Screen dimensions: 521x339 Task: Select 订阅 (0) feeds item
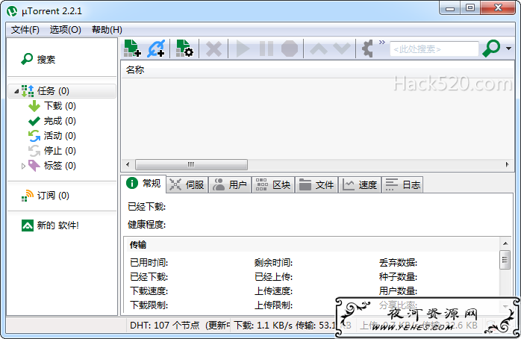(46, 196)
